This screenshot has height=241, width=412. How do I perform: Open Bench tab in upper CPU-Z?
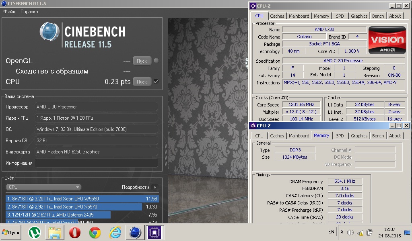coord(378,16)
